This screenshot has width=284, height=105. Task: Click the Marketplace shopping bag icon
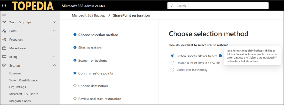[x=4, y=48]
